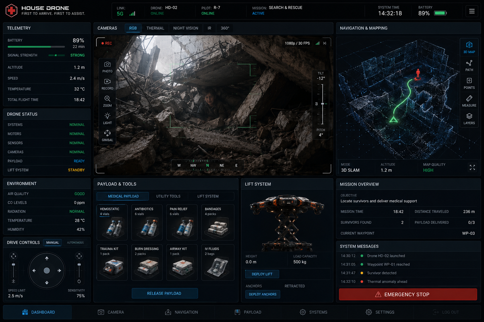Click the 5G signal bars icon
This screenshot has height=322, width=484.
[x=132, y=14]
